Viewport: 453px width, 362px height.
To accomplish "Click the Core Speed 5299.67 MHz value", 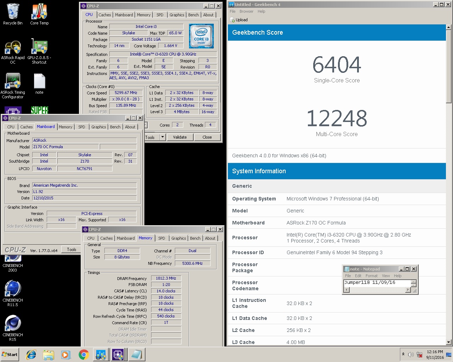I will tap(126, 93).
